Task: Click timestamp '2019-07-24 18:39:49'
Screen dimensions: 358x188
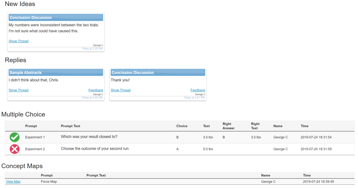Action: pyautogui.click(x=318, y=182)
